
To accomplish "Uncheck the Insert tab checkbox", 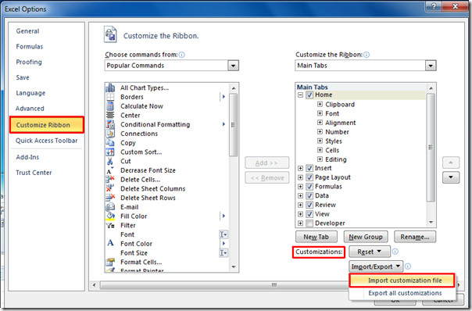I will (309, 168).
